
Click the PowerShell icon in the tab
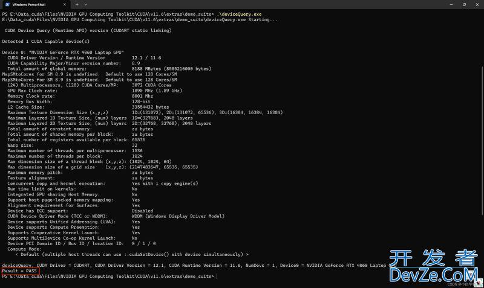coord(7,5)
